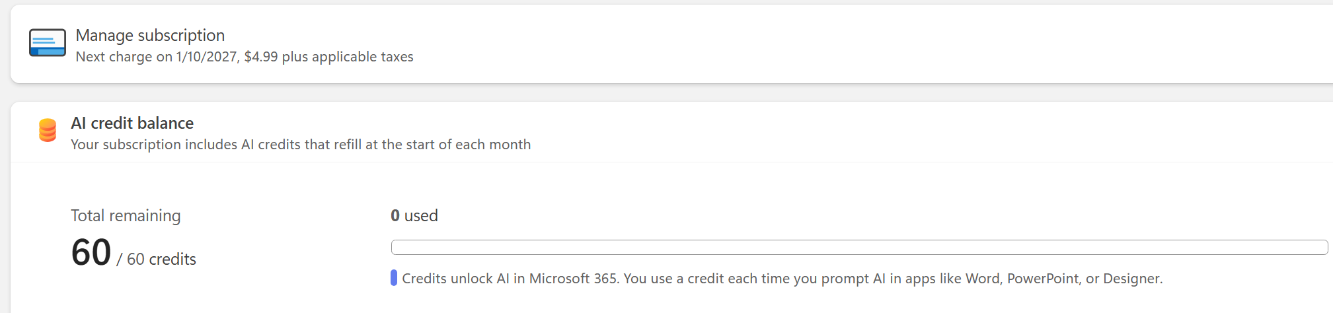Click the "0 used" credits label

tap(414, 216)
